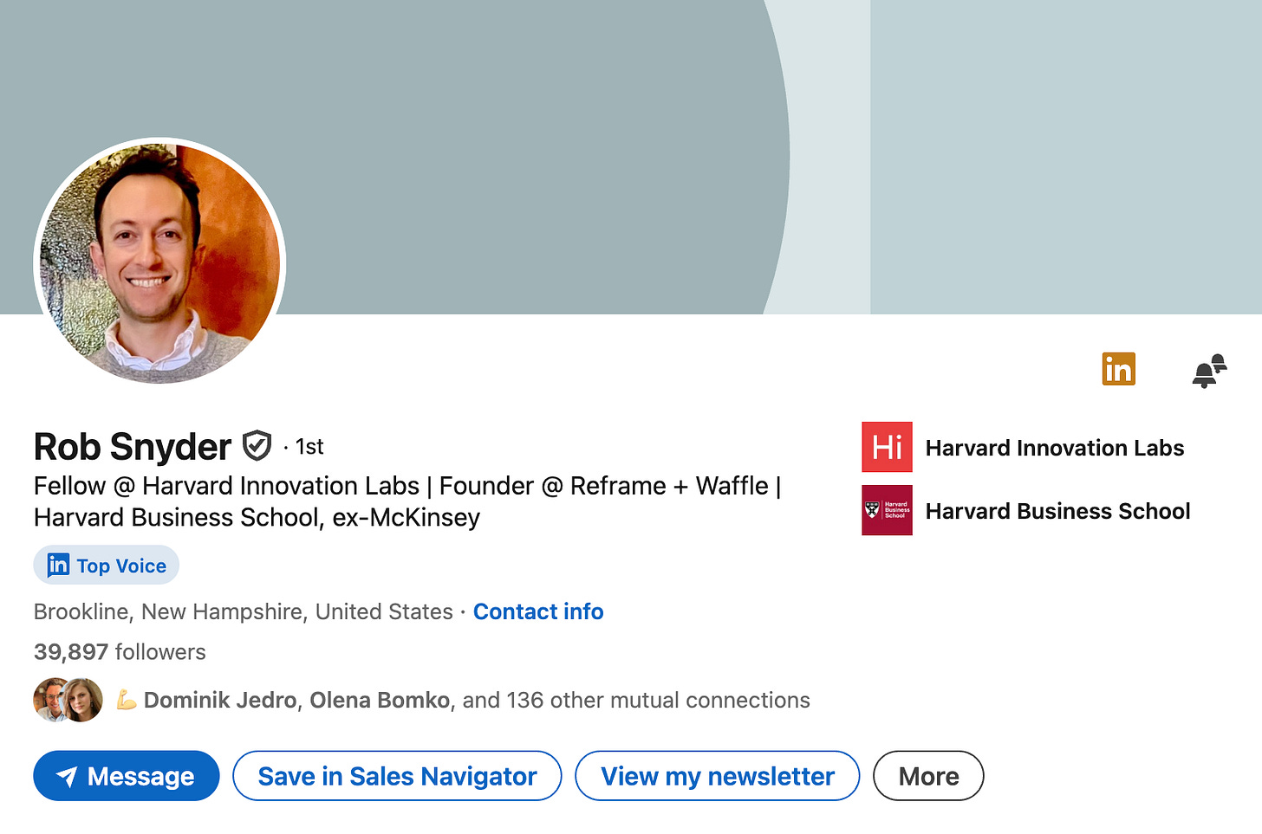This screenshot has height=834, width=1262.
Task: Click View my newsletter
Action: [717, 776]
